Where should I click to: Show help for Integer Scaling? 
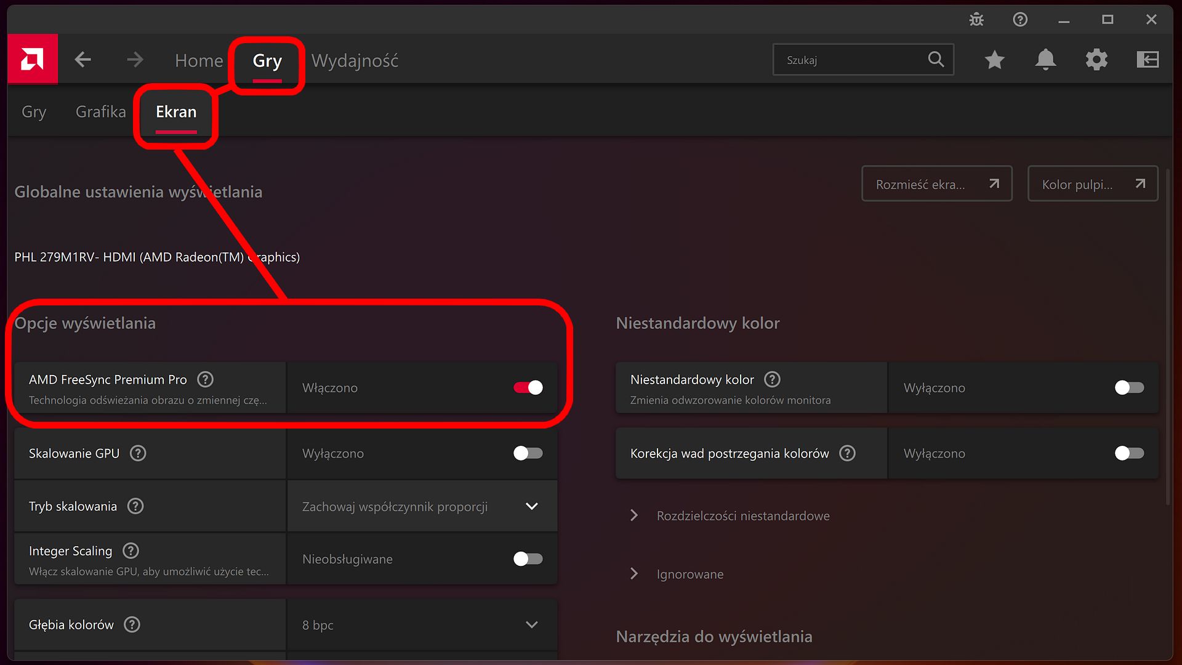click(131, 550)
